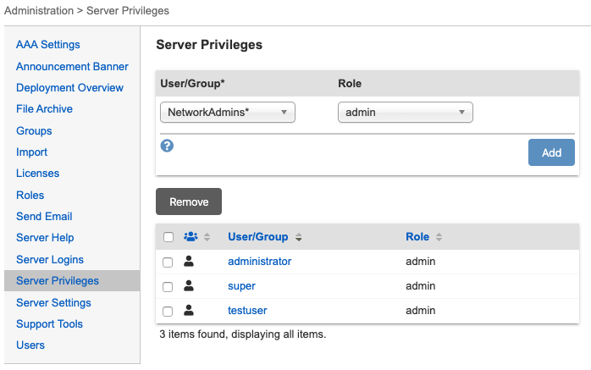Image resolution: width=591 pixels, height=370 pixels.
Task: Go to Server Logins in sidebar
Action: [x=50, y=259]
